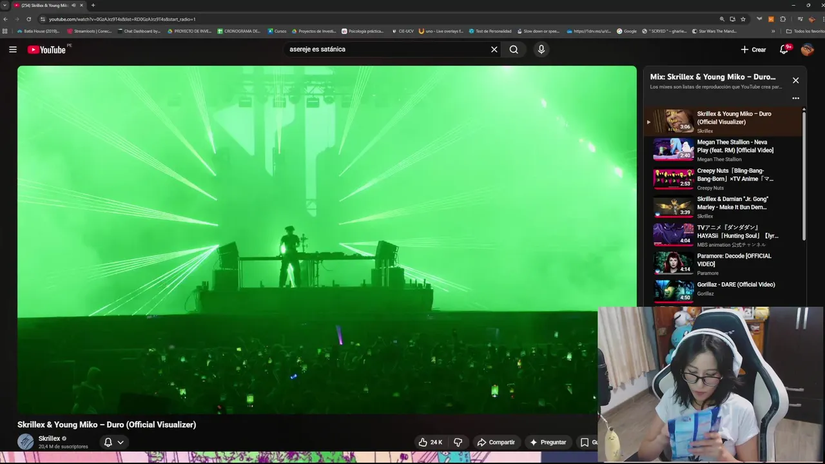Open PROYECTO DE INVE... bookmark
Image resolution: width=825 pixels, height=464 pixels.
pyautogui.click(x=189, y=31)
